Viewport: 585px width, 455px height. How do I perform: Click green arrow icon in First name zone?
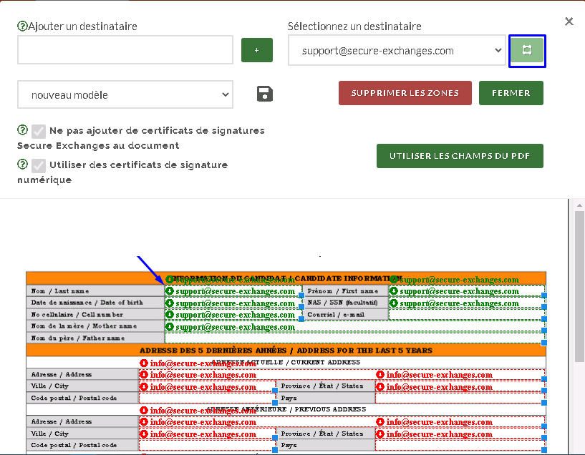tap(394, 290)
